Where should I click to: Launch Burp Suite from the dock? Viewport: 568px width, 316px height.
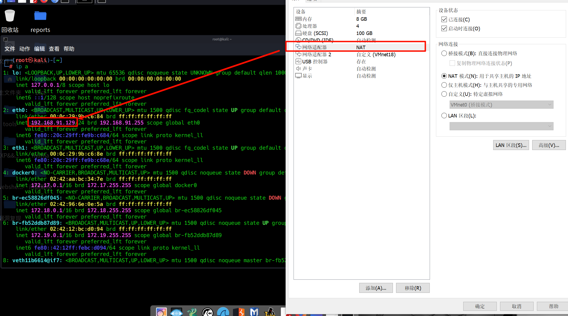click(239, 312)
